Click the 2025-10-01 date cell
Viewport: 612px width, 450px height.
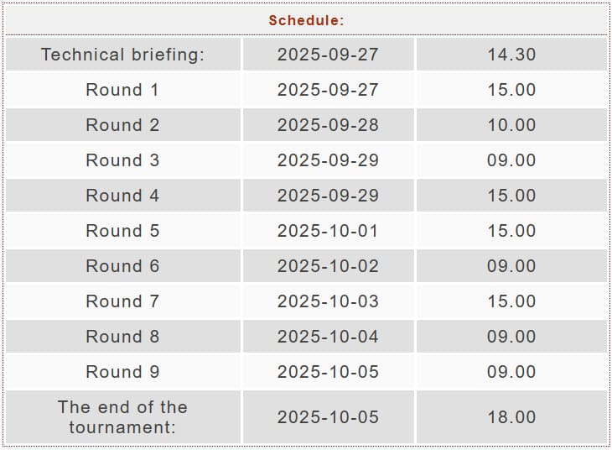click(x=328, y=231)
